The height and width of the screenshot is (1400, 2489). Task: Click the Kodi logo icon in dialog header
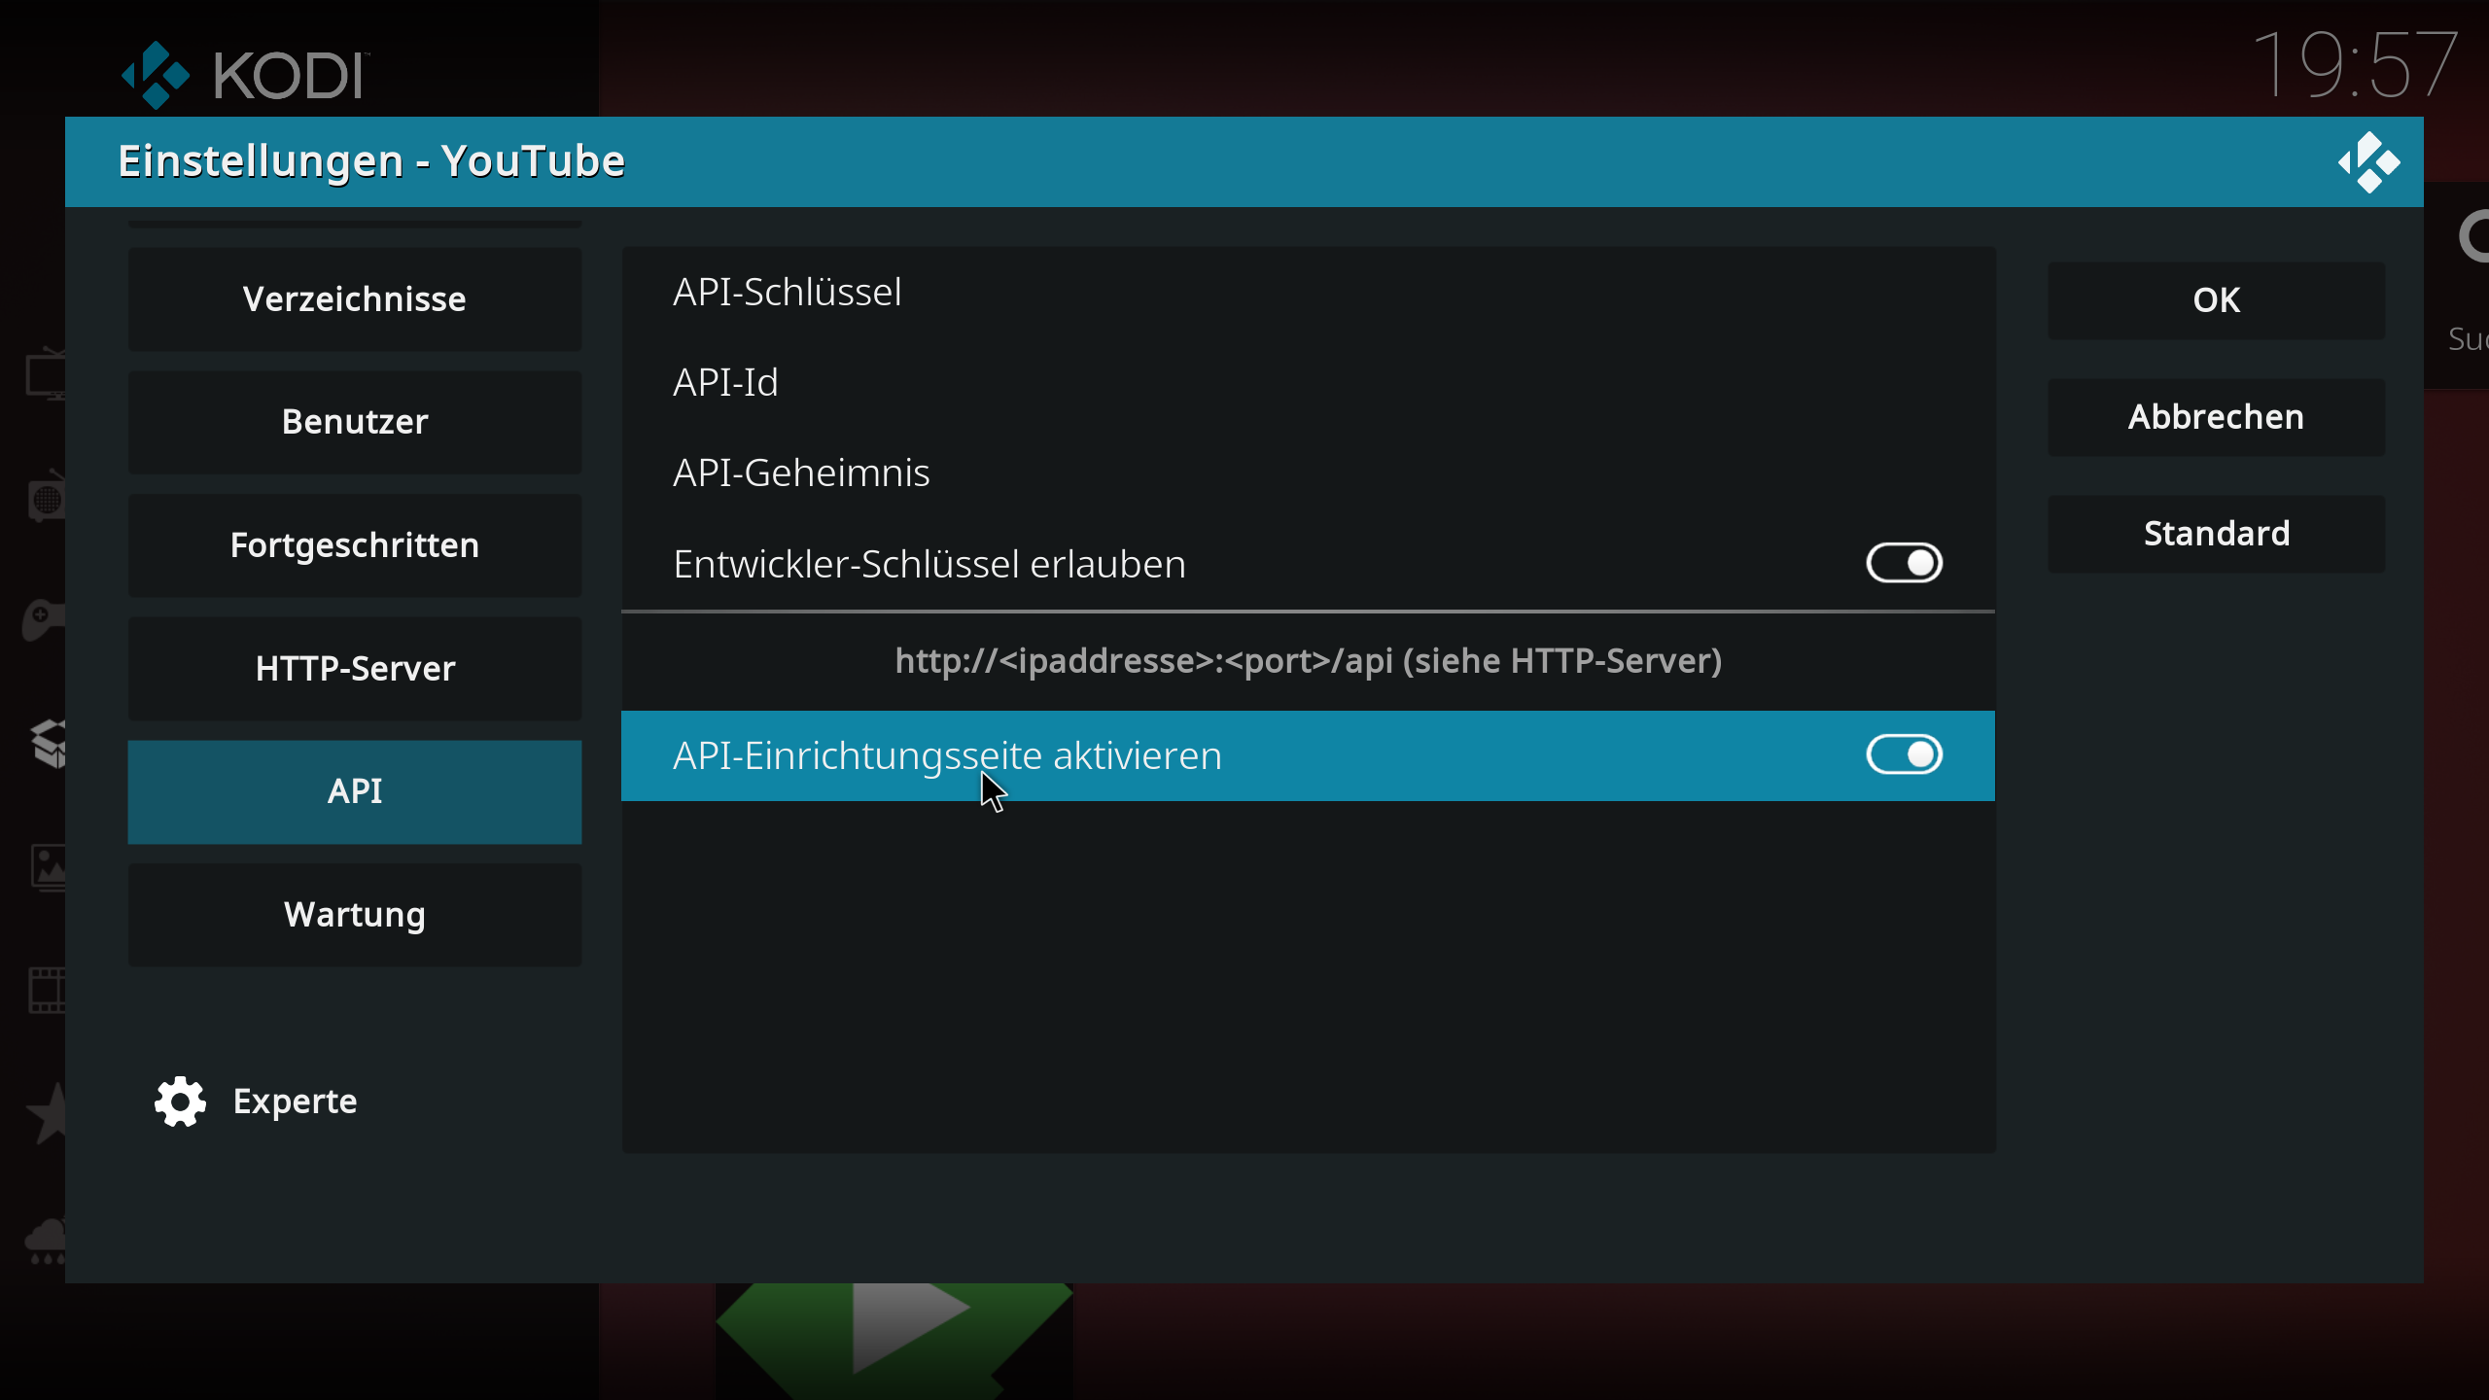[x=2369, y=162]
